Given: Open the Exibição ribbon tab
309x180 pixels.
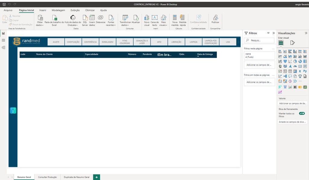Looking at the screenshot, I should [75, 10].
